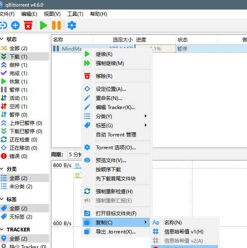247x248 pixels.
Task: Select category filter 未分类 (2)
Action: click(24, 187)
